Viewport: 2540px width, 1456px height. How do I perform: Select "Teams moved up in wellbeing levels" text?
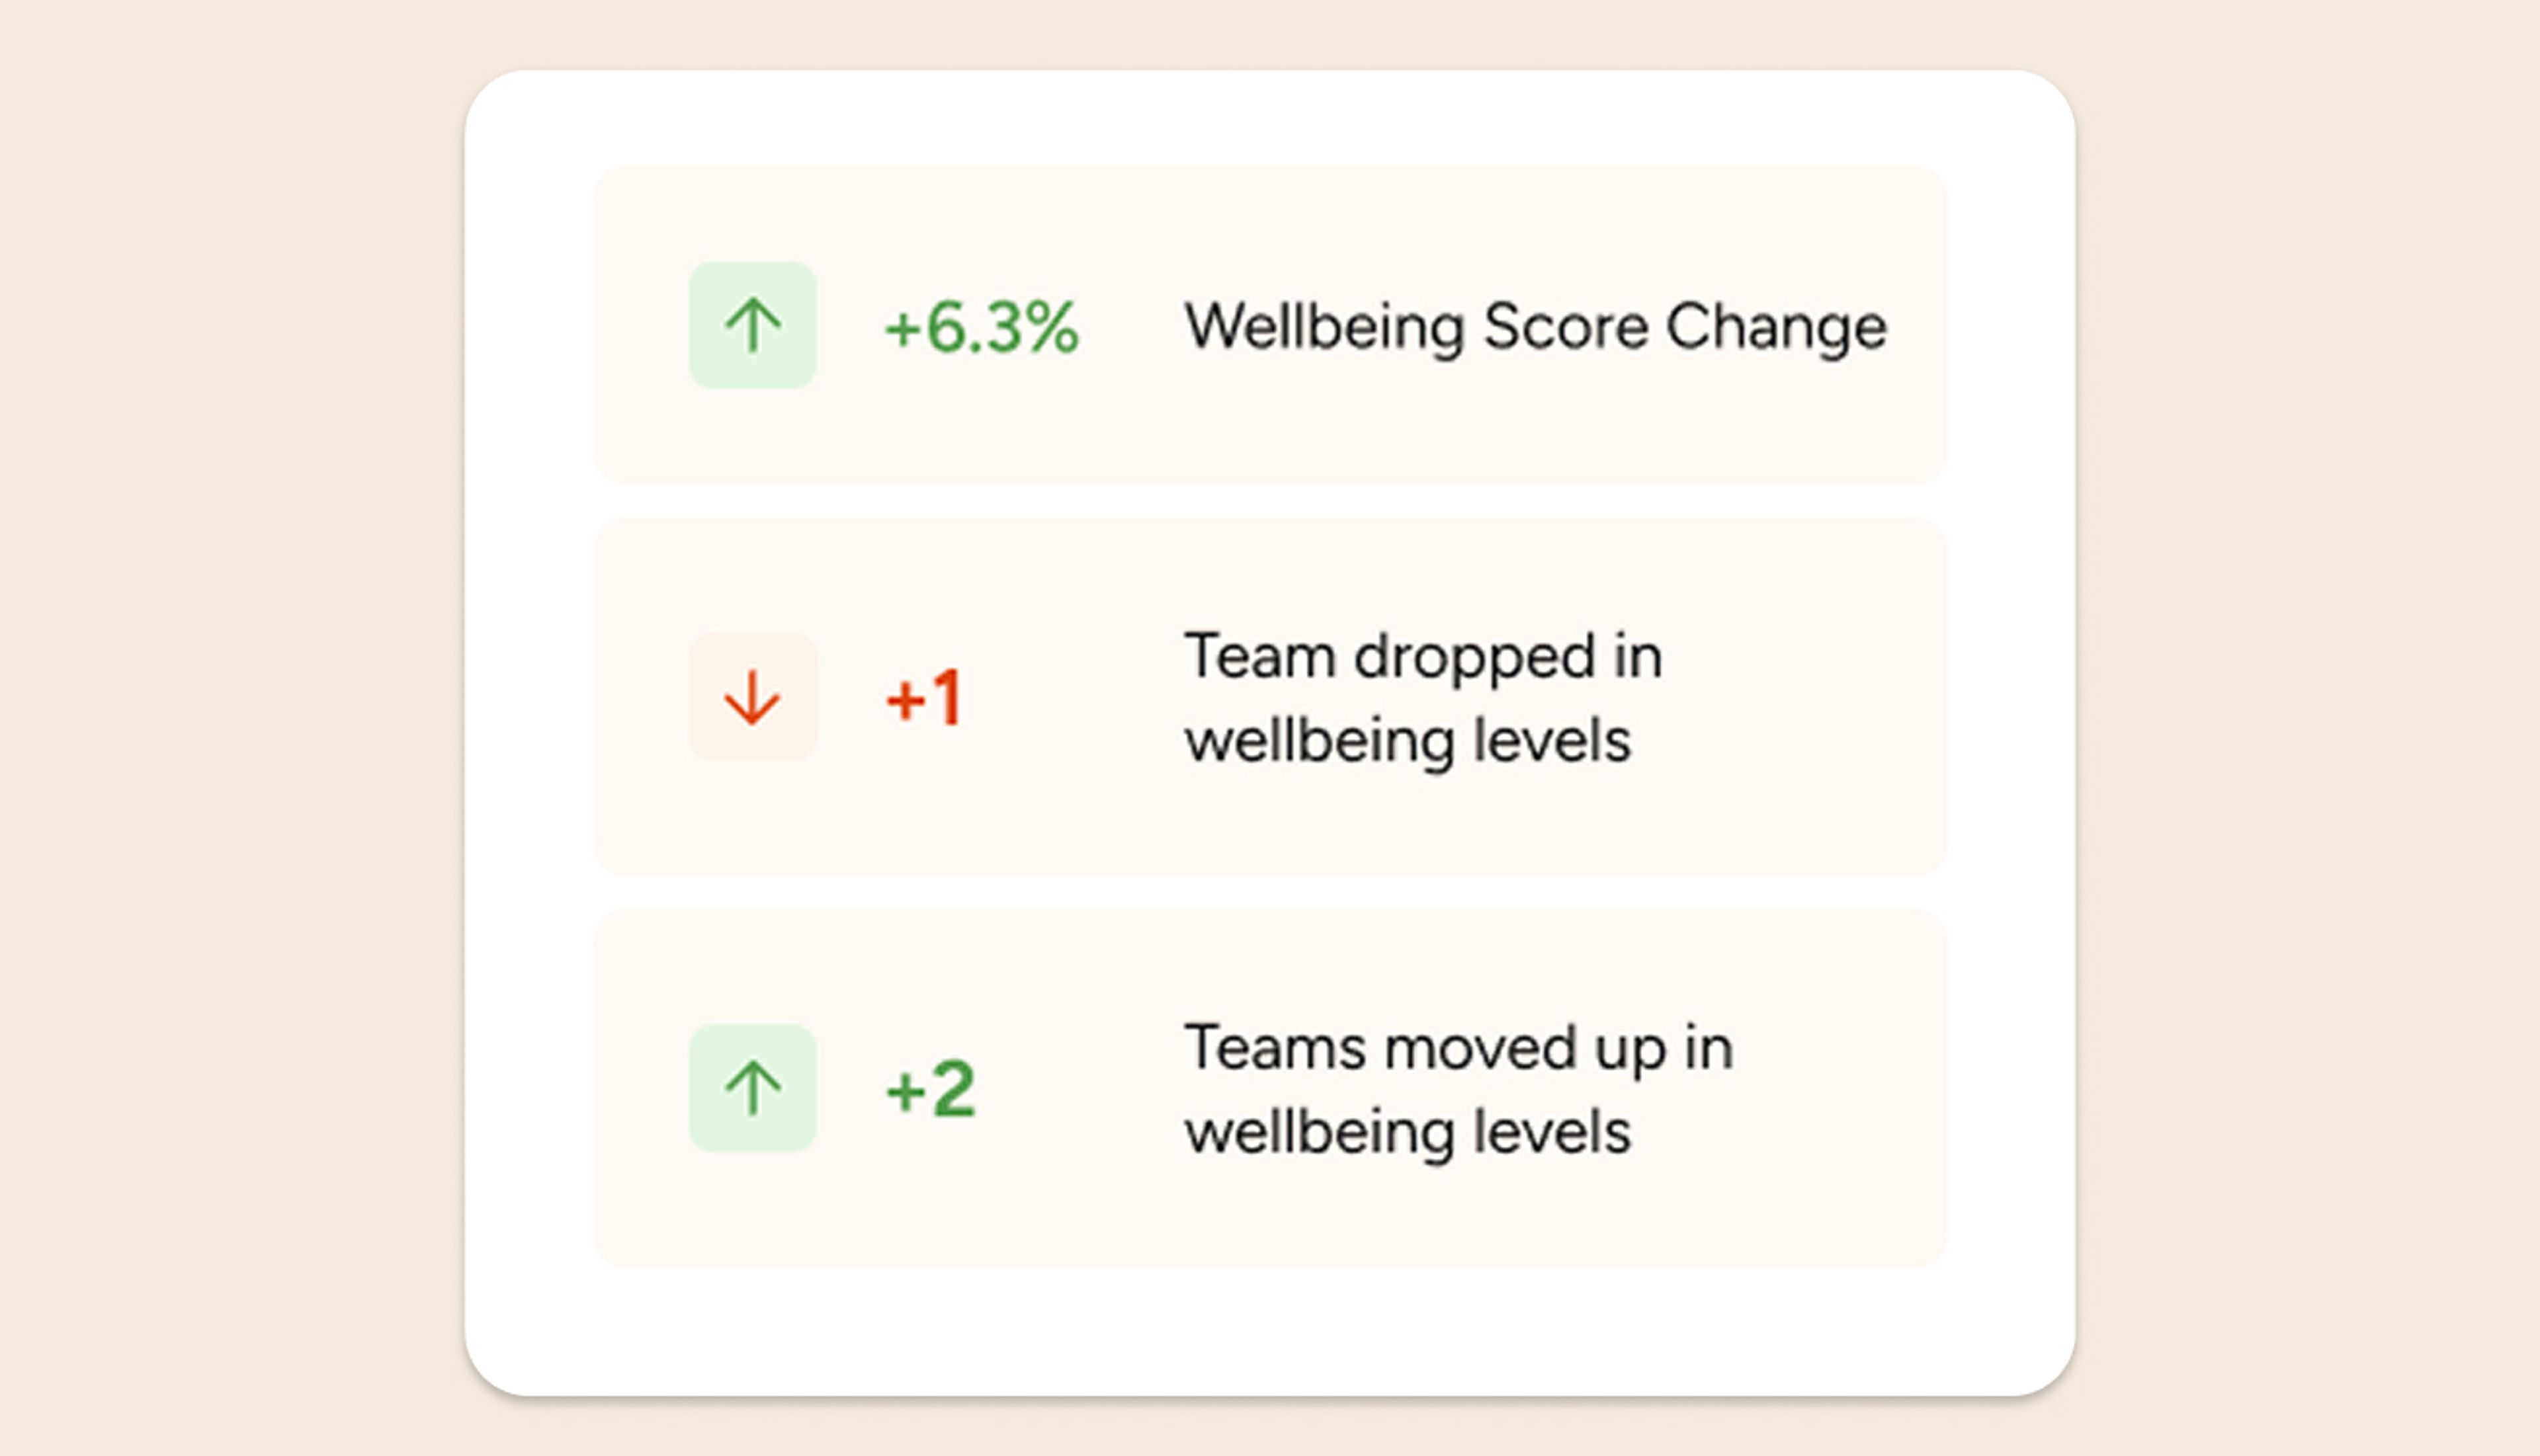click(x=1458, y=1089)
